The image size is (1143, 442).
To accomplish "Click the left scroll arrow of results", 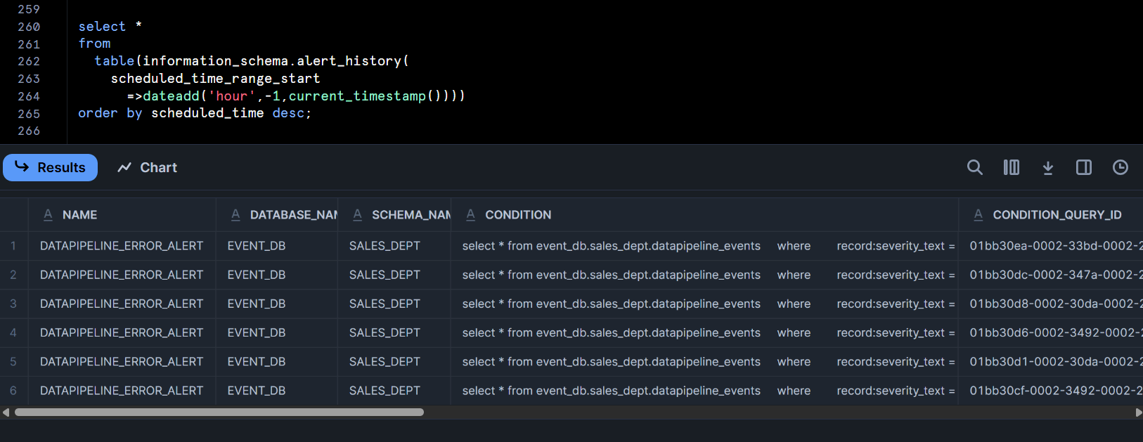I will coord(6,412).
